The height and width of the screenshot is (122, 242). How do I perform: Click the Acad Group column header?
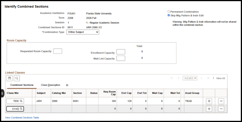click(192, 93)
